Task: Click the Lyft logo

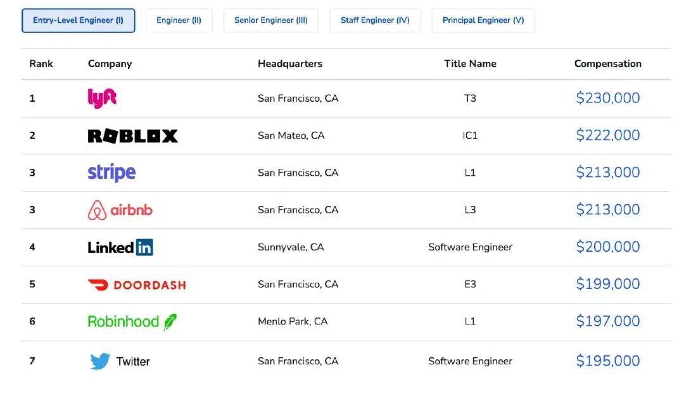Action: pyautogui.click(x=102, y=98)
